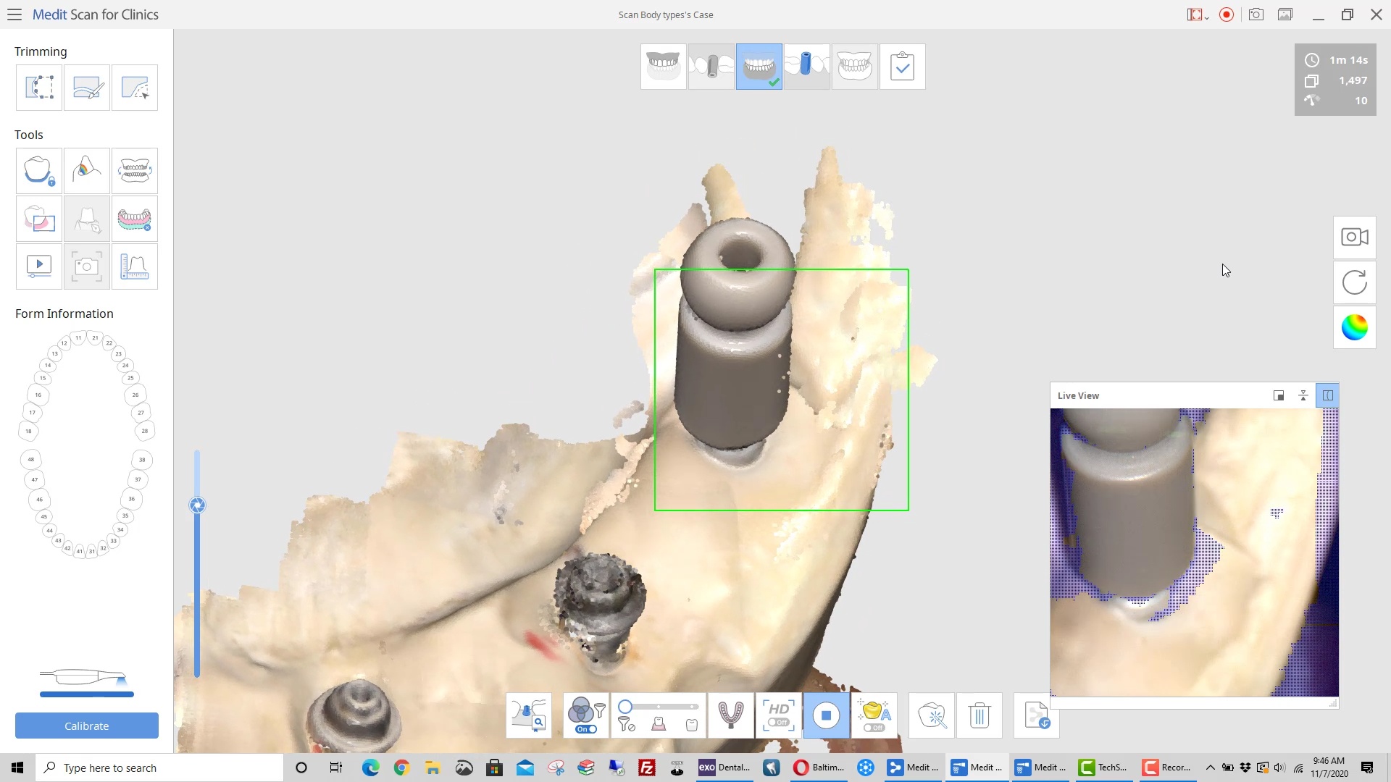Select tooth 46 in the form chart

pos(40,499)
